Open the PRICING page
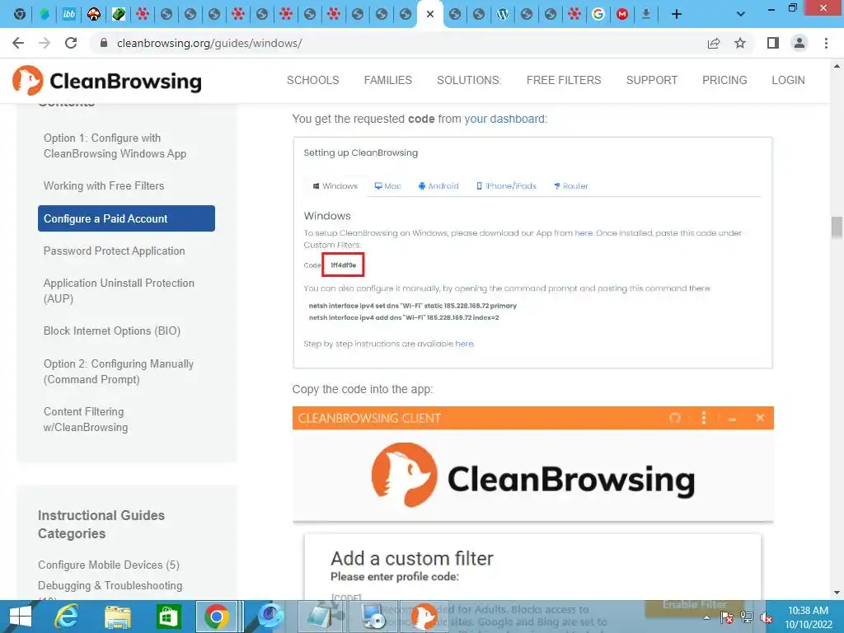Viewport: 844px width, 633px height. coord(724,80)
